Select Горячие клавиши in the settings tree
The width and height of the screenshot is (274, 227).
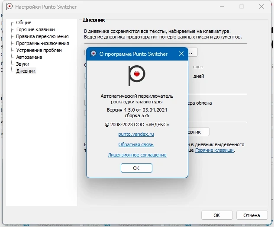35,29
